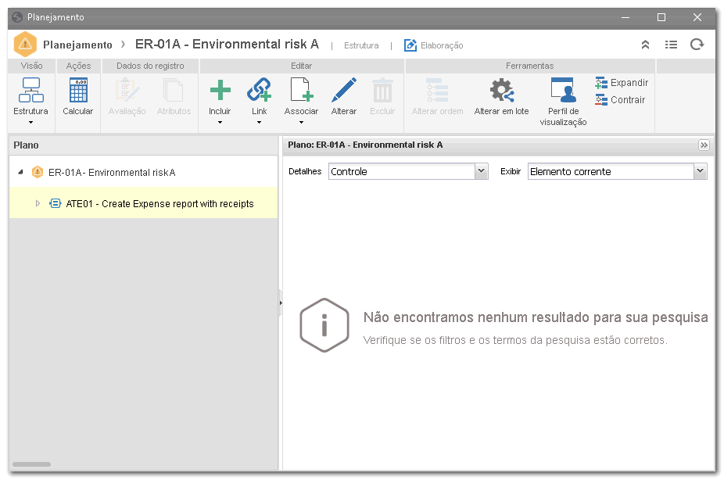Viewport: 724px width, 480px height.
Task: Click Contrair to collapse the tree
Action: click(620, 100)
